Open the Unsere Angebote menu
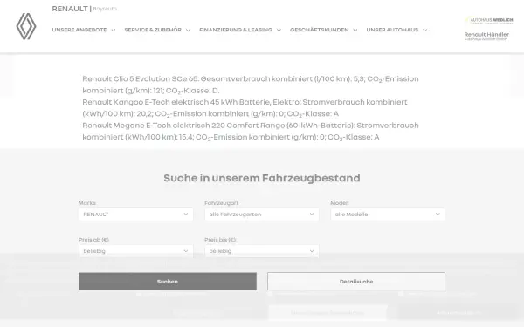Image resolution: width=524 pixels, height=327 pixels. [84, 30]
